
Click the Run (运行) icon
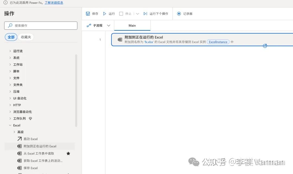pyautogui.click(x=105, y=13)
